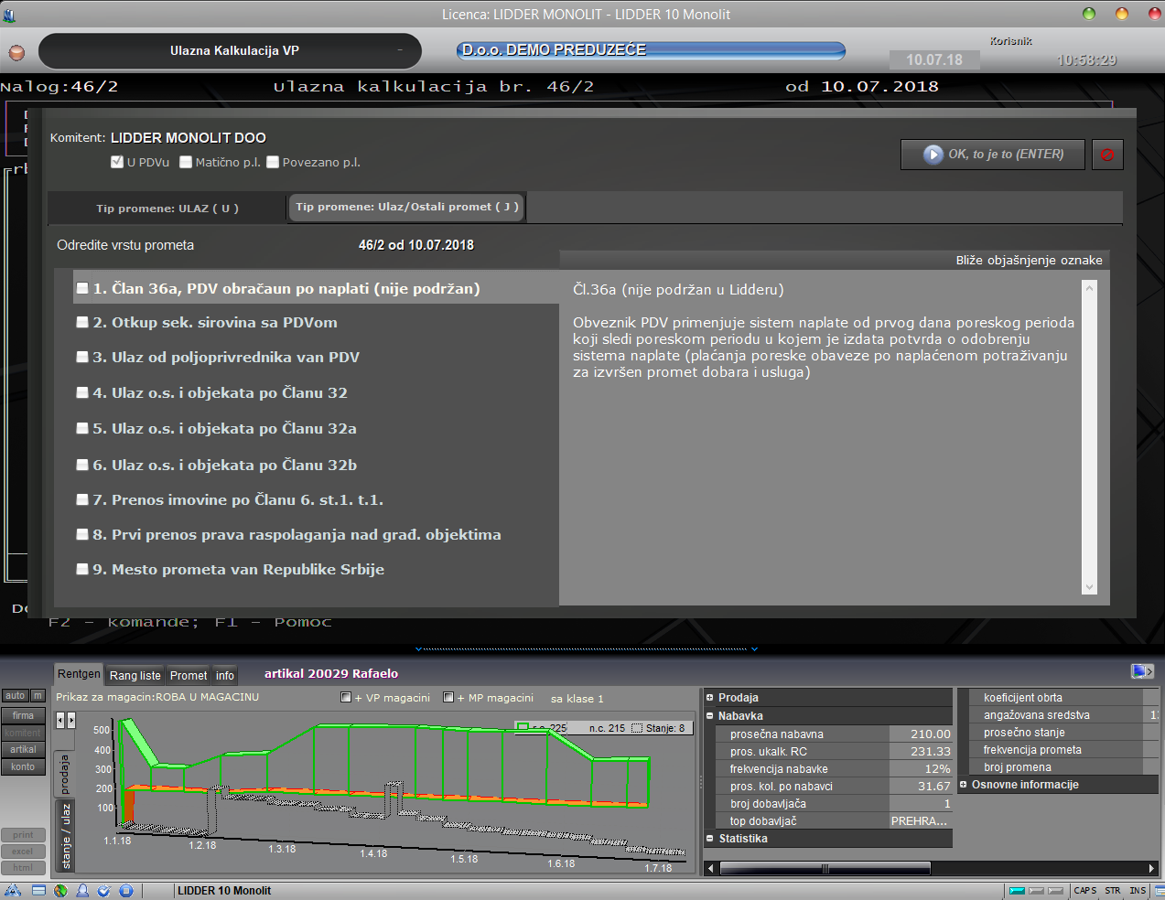Screen dimensions: 1165x900
Task: Click the horizontal scrollbar thumb under statistics
Action: 825,868
